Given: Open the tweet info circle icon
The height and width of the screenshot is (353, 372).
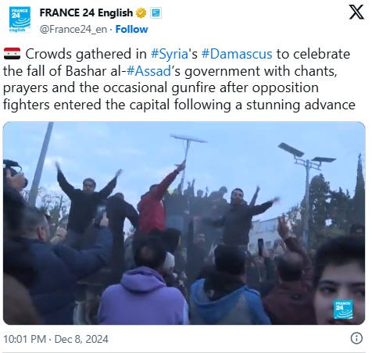Looking at the screenshot, I should pos(356,338).
